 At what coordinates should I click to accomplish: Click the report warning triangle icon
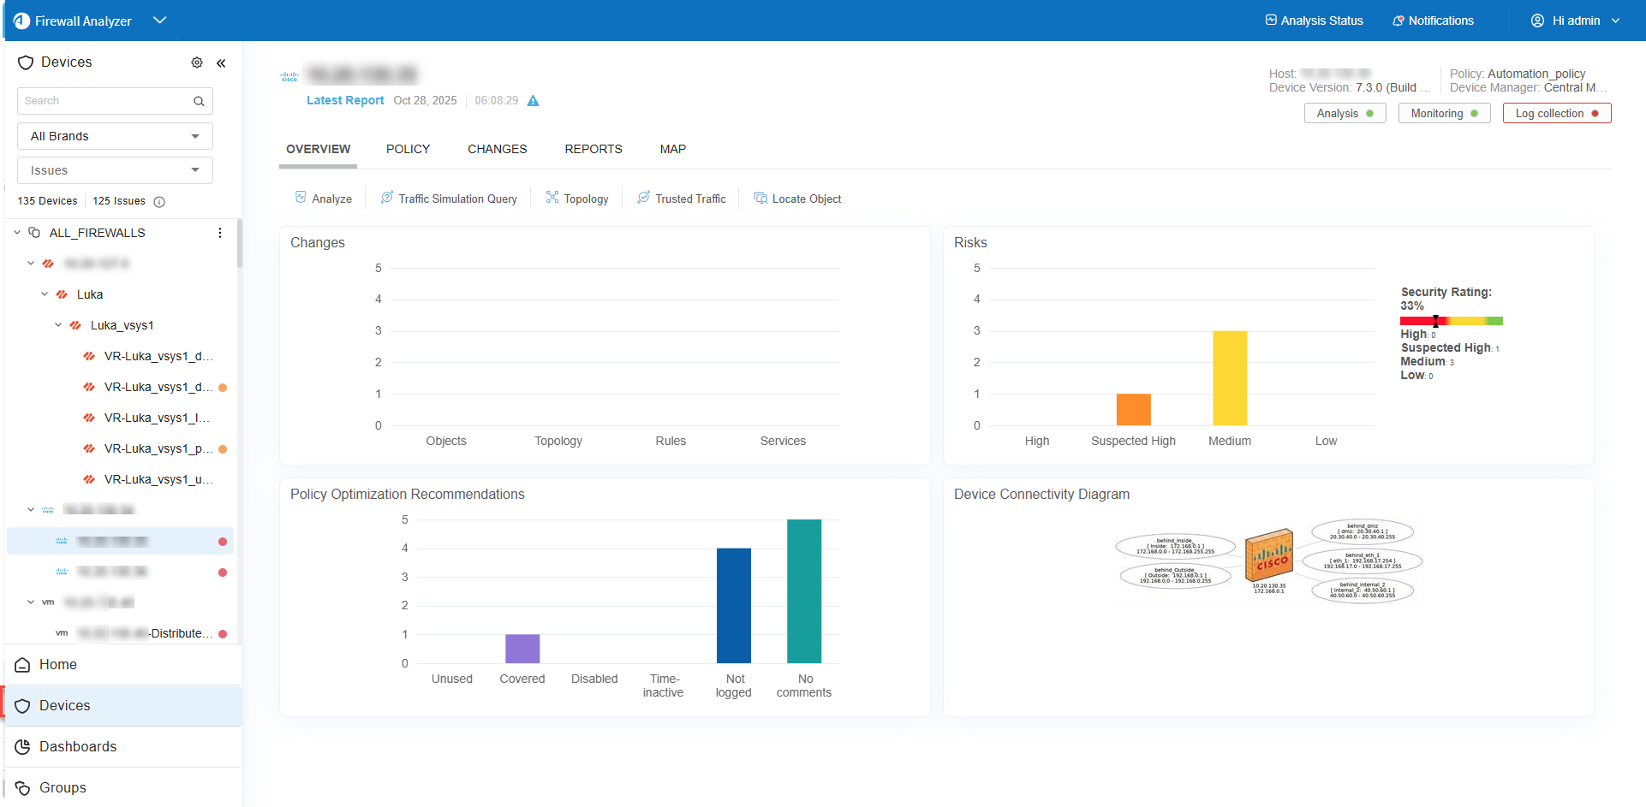click(533, 101)
